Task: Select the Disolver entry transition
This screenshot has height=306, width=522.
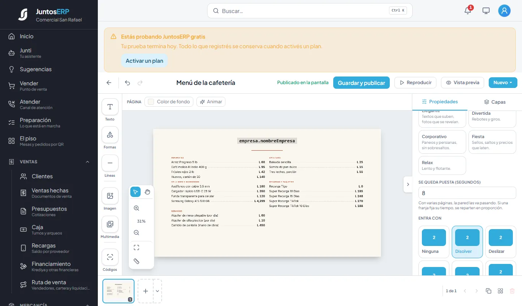Action: coord(467,242)
